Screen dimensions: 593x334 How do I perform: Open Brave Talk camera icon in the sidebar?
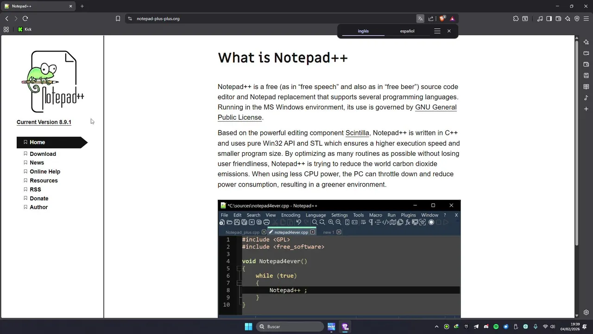click(x=586, y=53)
